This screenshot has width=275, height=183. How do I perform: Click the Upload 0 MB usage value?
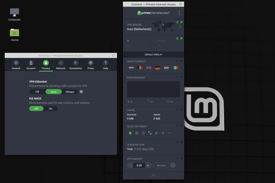157,118
